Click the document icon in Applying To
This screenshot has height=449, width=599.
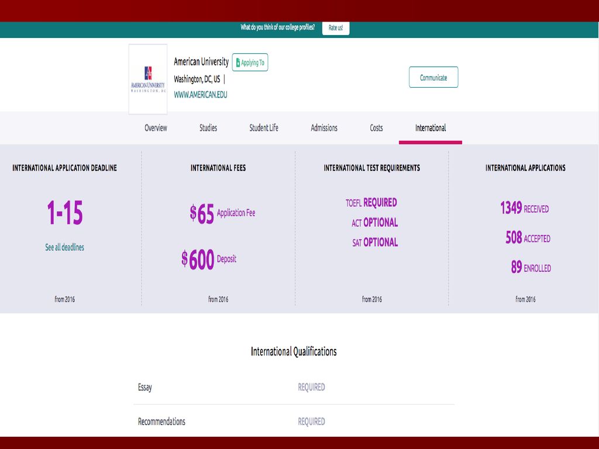click(x=238, y=63)
